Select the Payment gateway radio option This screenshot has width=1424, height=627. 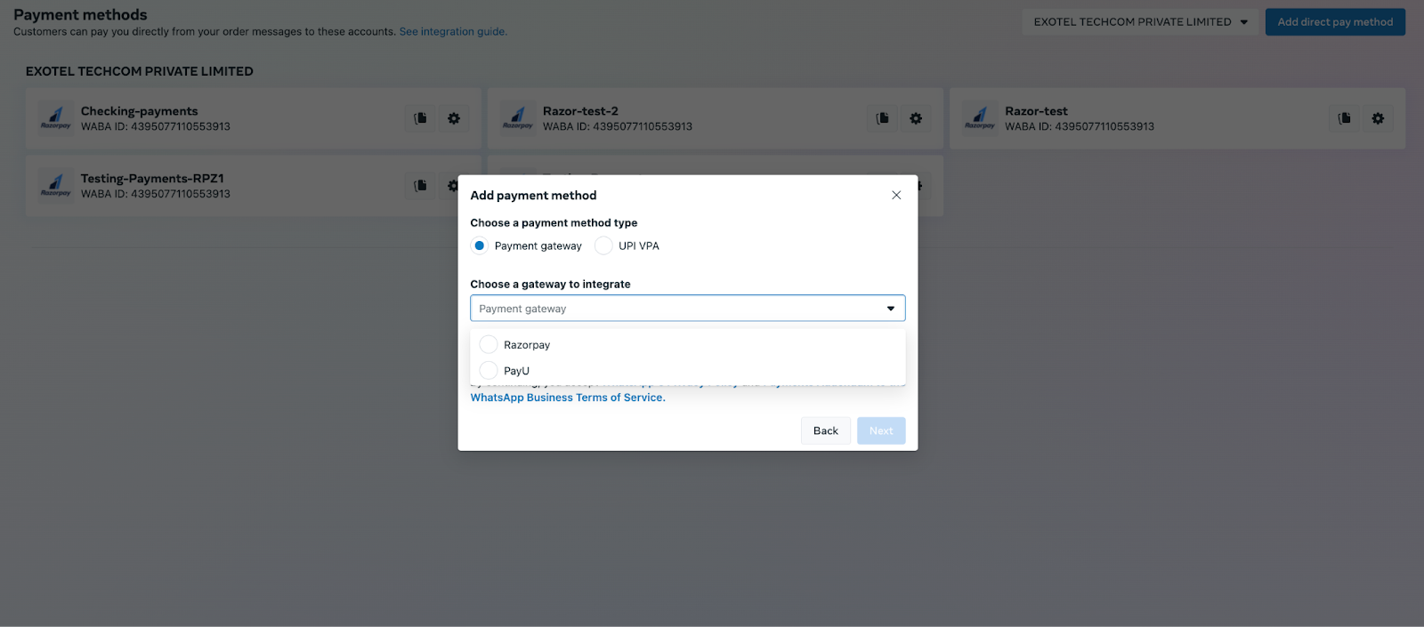(x=480, y=246)
